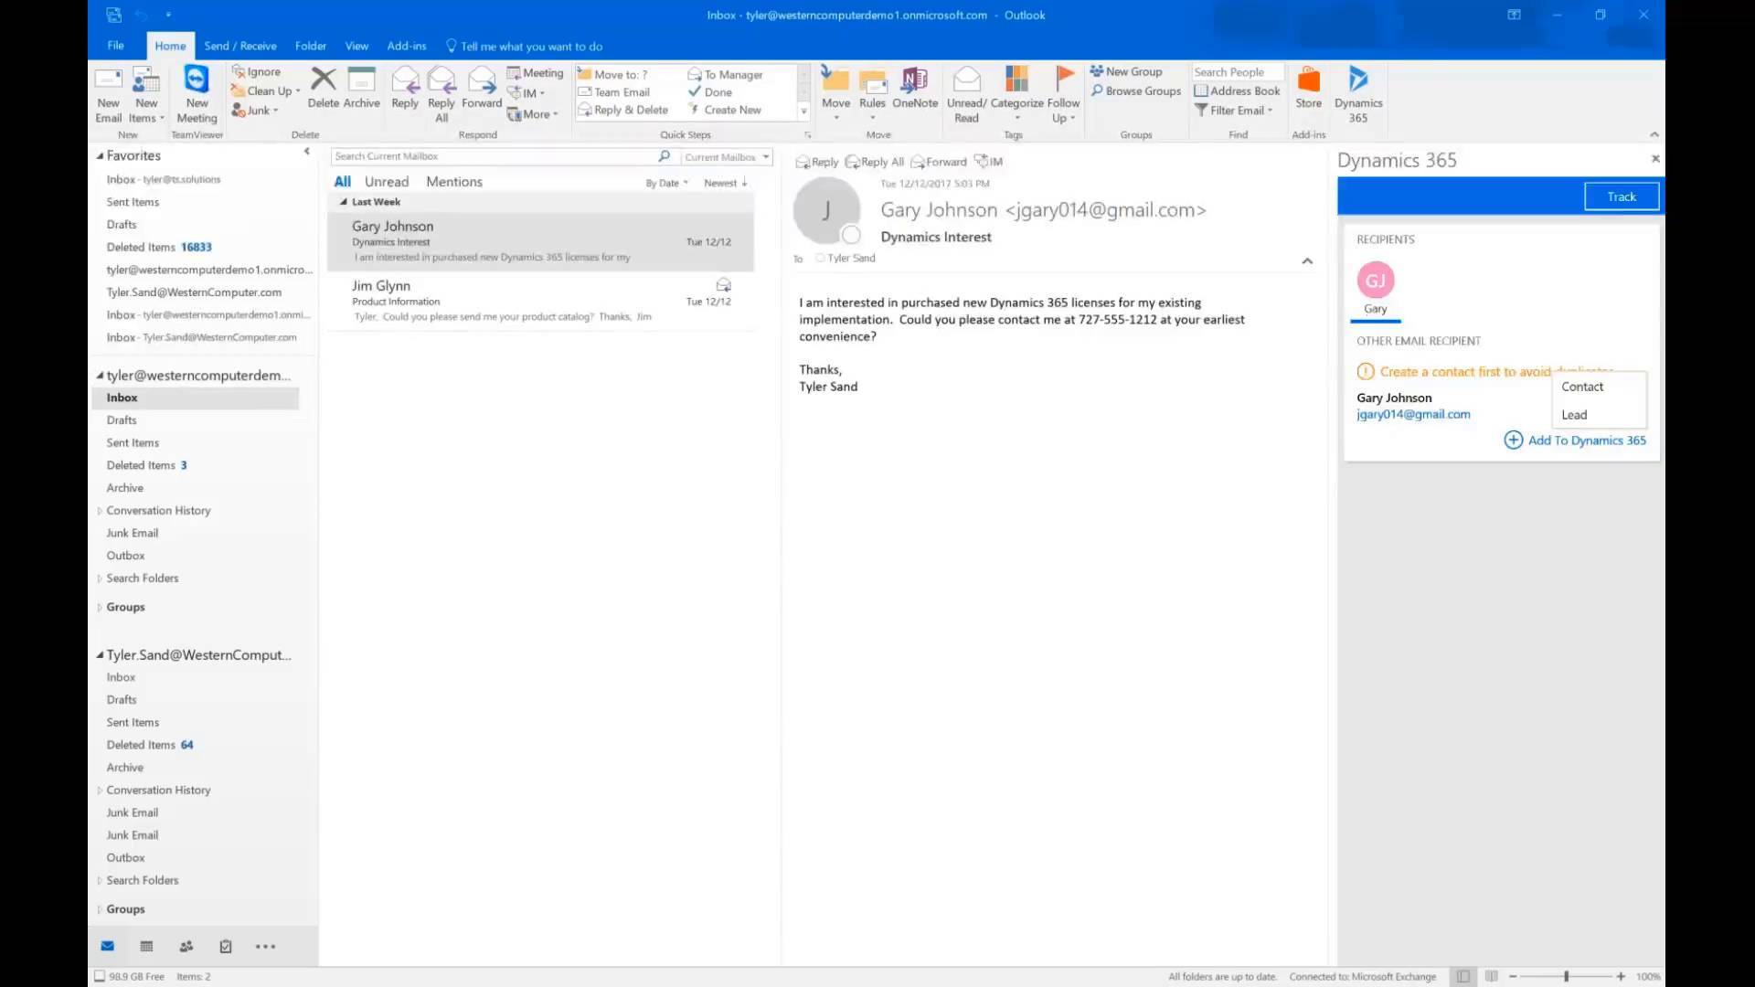This screenshot has width=1755, height=987.
Task: Open People view from bottom navigation
Action: (x=186, y=946)
